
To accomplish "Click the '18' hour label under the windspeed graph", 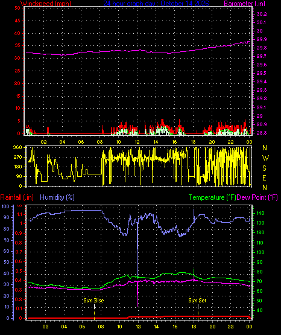I will click(x=193, y=142).
